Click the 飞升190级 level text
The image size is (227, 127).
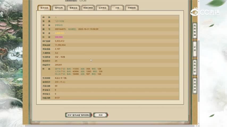(x=60, y=21)
